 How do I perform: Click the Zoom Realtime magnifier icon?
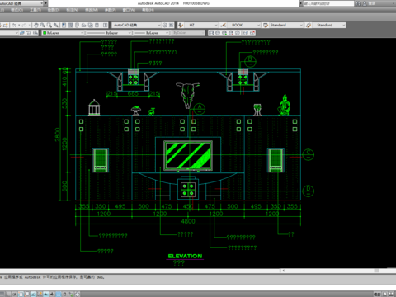point(43,25)
